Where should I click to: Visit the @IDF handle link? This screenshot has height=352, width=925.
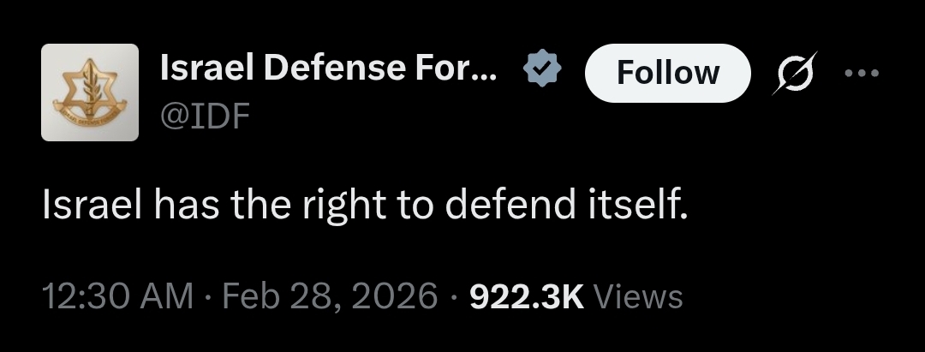click(206, 116)
